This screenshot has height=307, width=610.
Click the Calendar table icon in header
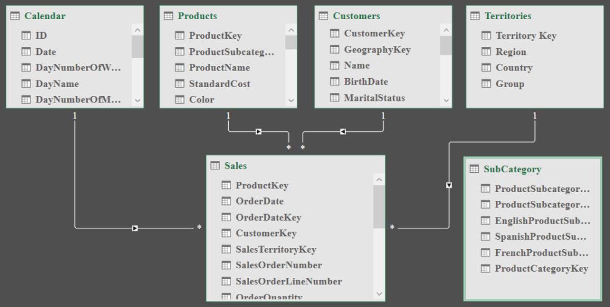pos(15,16)
